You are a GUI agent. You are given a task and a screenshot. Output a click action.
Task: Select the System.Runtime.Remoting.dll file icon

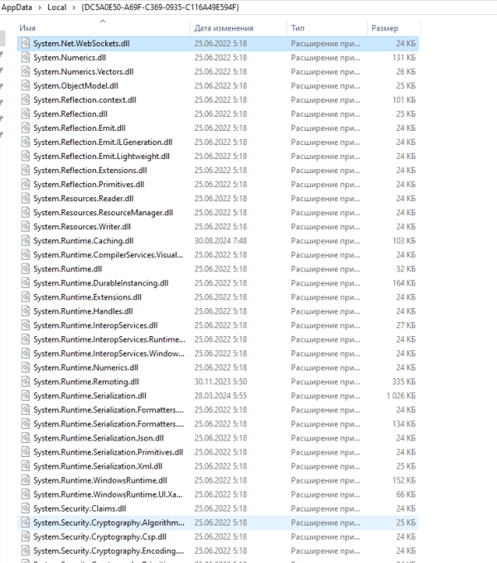tap(26, 382)
